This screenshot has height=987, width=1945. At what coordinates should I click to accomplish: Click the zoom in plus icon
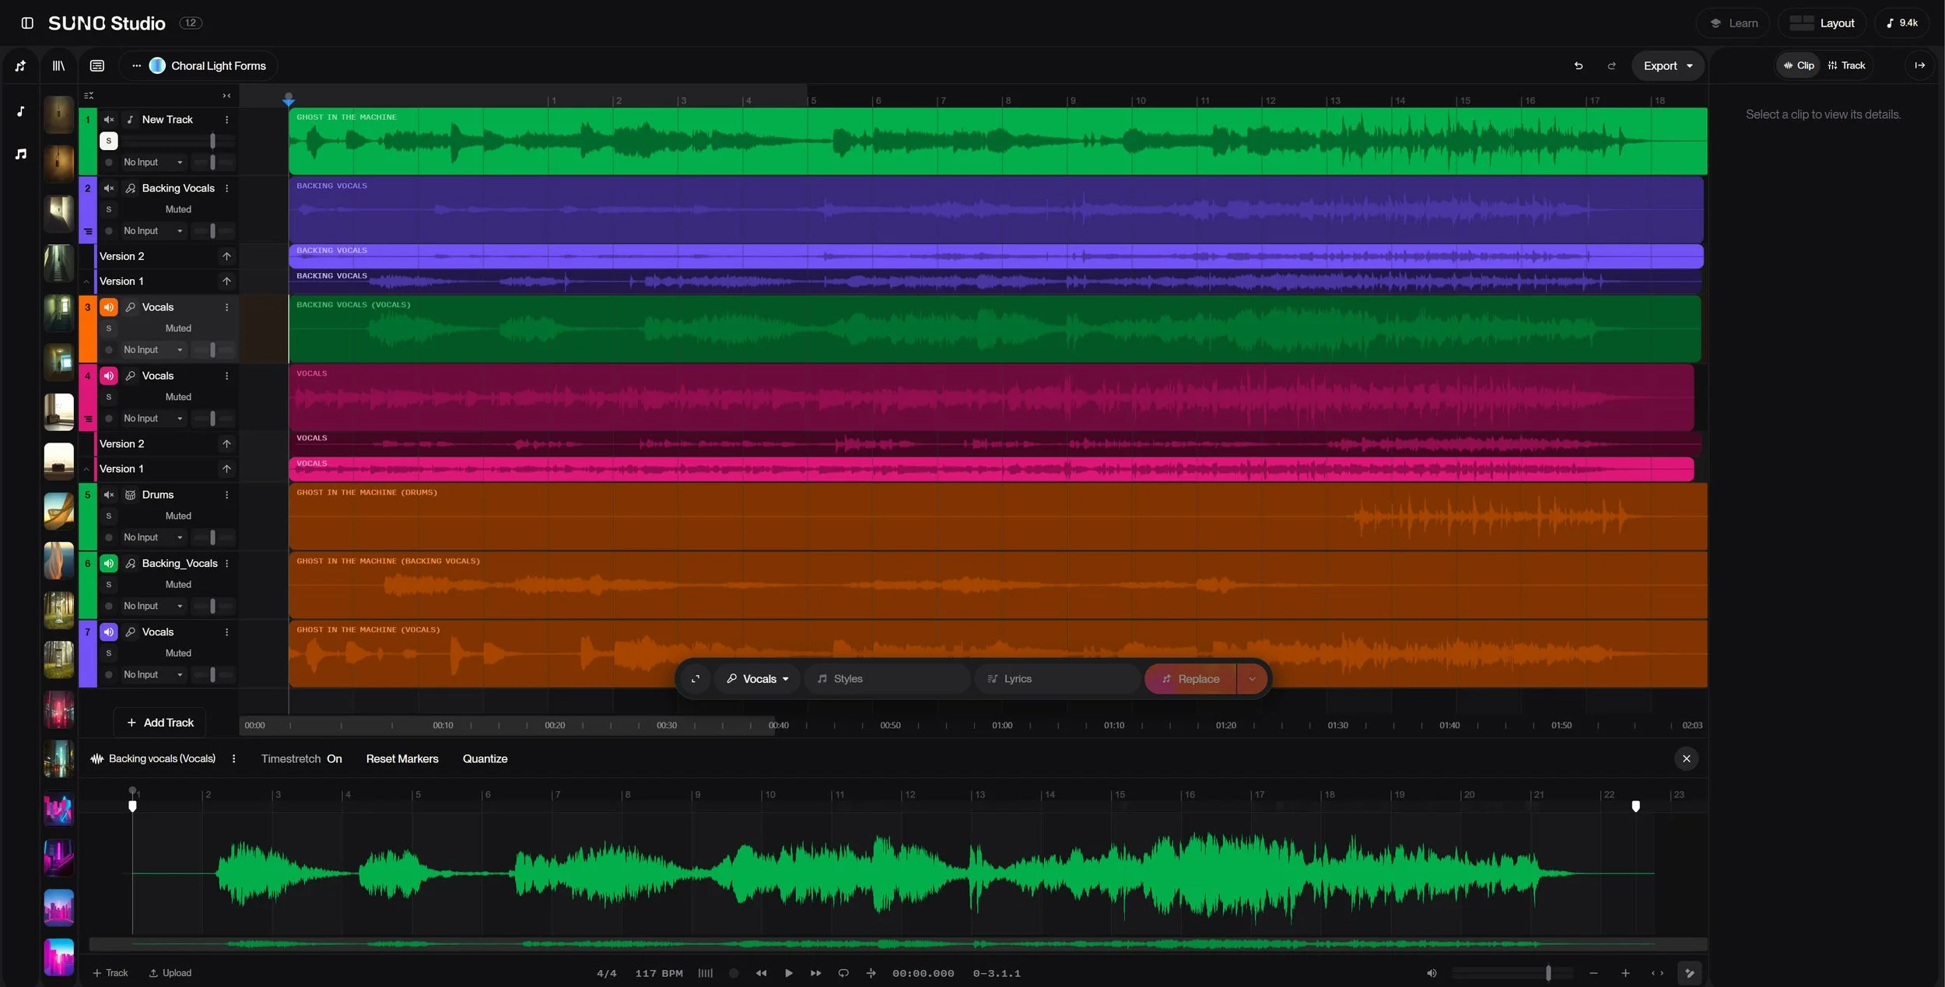tap(1624, 973)
